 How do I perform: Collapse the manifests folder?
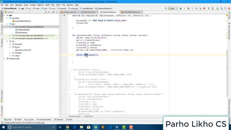[7, 18]
